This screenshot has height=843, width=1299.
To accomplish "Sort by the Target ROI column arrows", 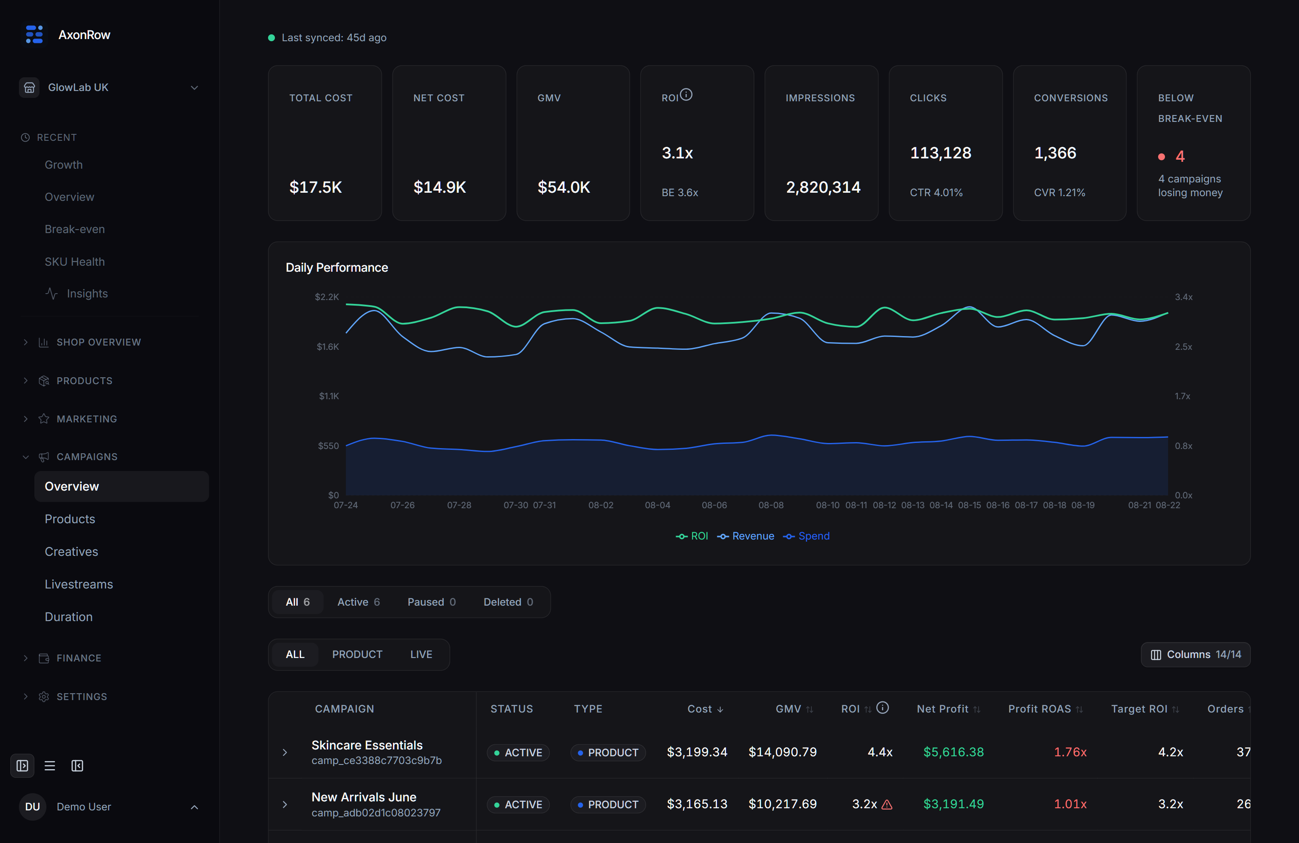I will (1175, 710).
